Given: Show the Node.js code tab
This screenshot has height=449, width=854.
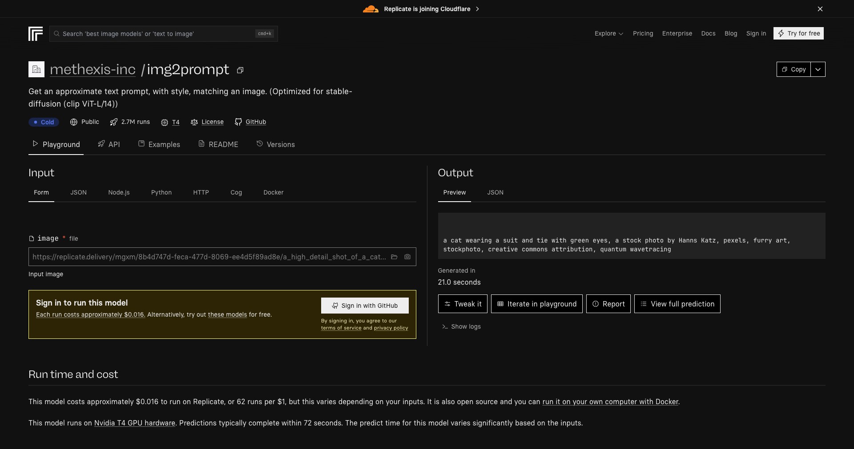Looking at the screenshot, I should [119, 192].
